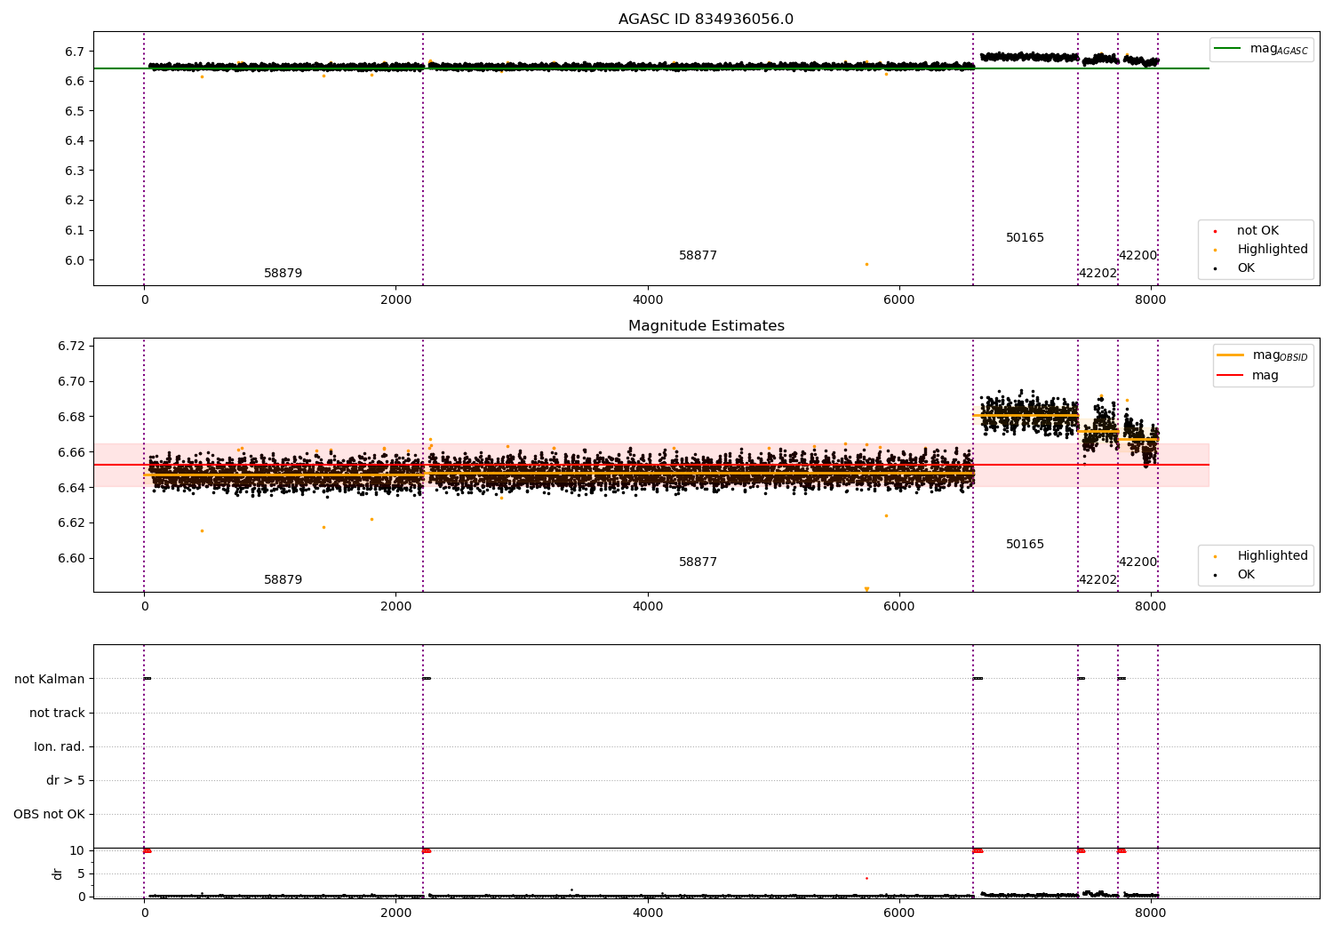Click x-tick 2000 under the AGASC plot
This screenshot has height=933, width=1333.
coord(395,300)
